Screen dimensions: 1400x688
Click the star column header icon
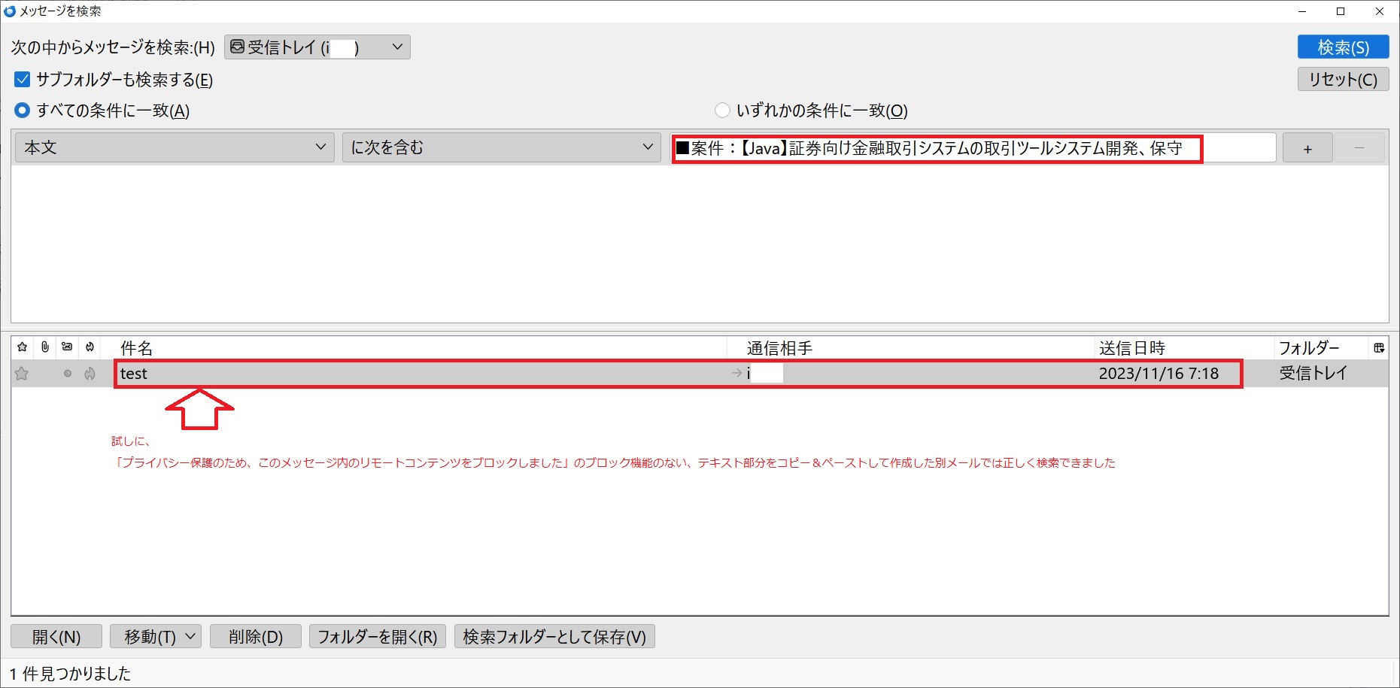click(x=23, y=347)
